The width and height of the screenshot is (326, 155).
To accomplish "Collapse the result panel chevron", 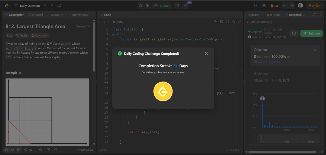I will coord(320,15).
